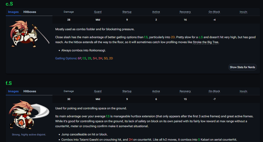Select Images tab in c.S section
This screenshot has width=263, height=142.
[x=13, y=12]
